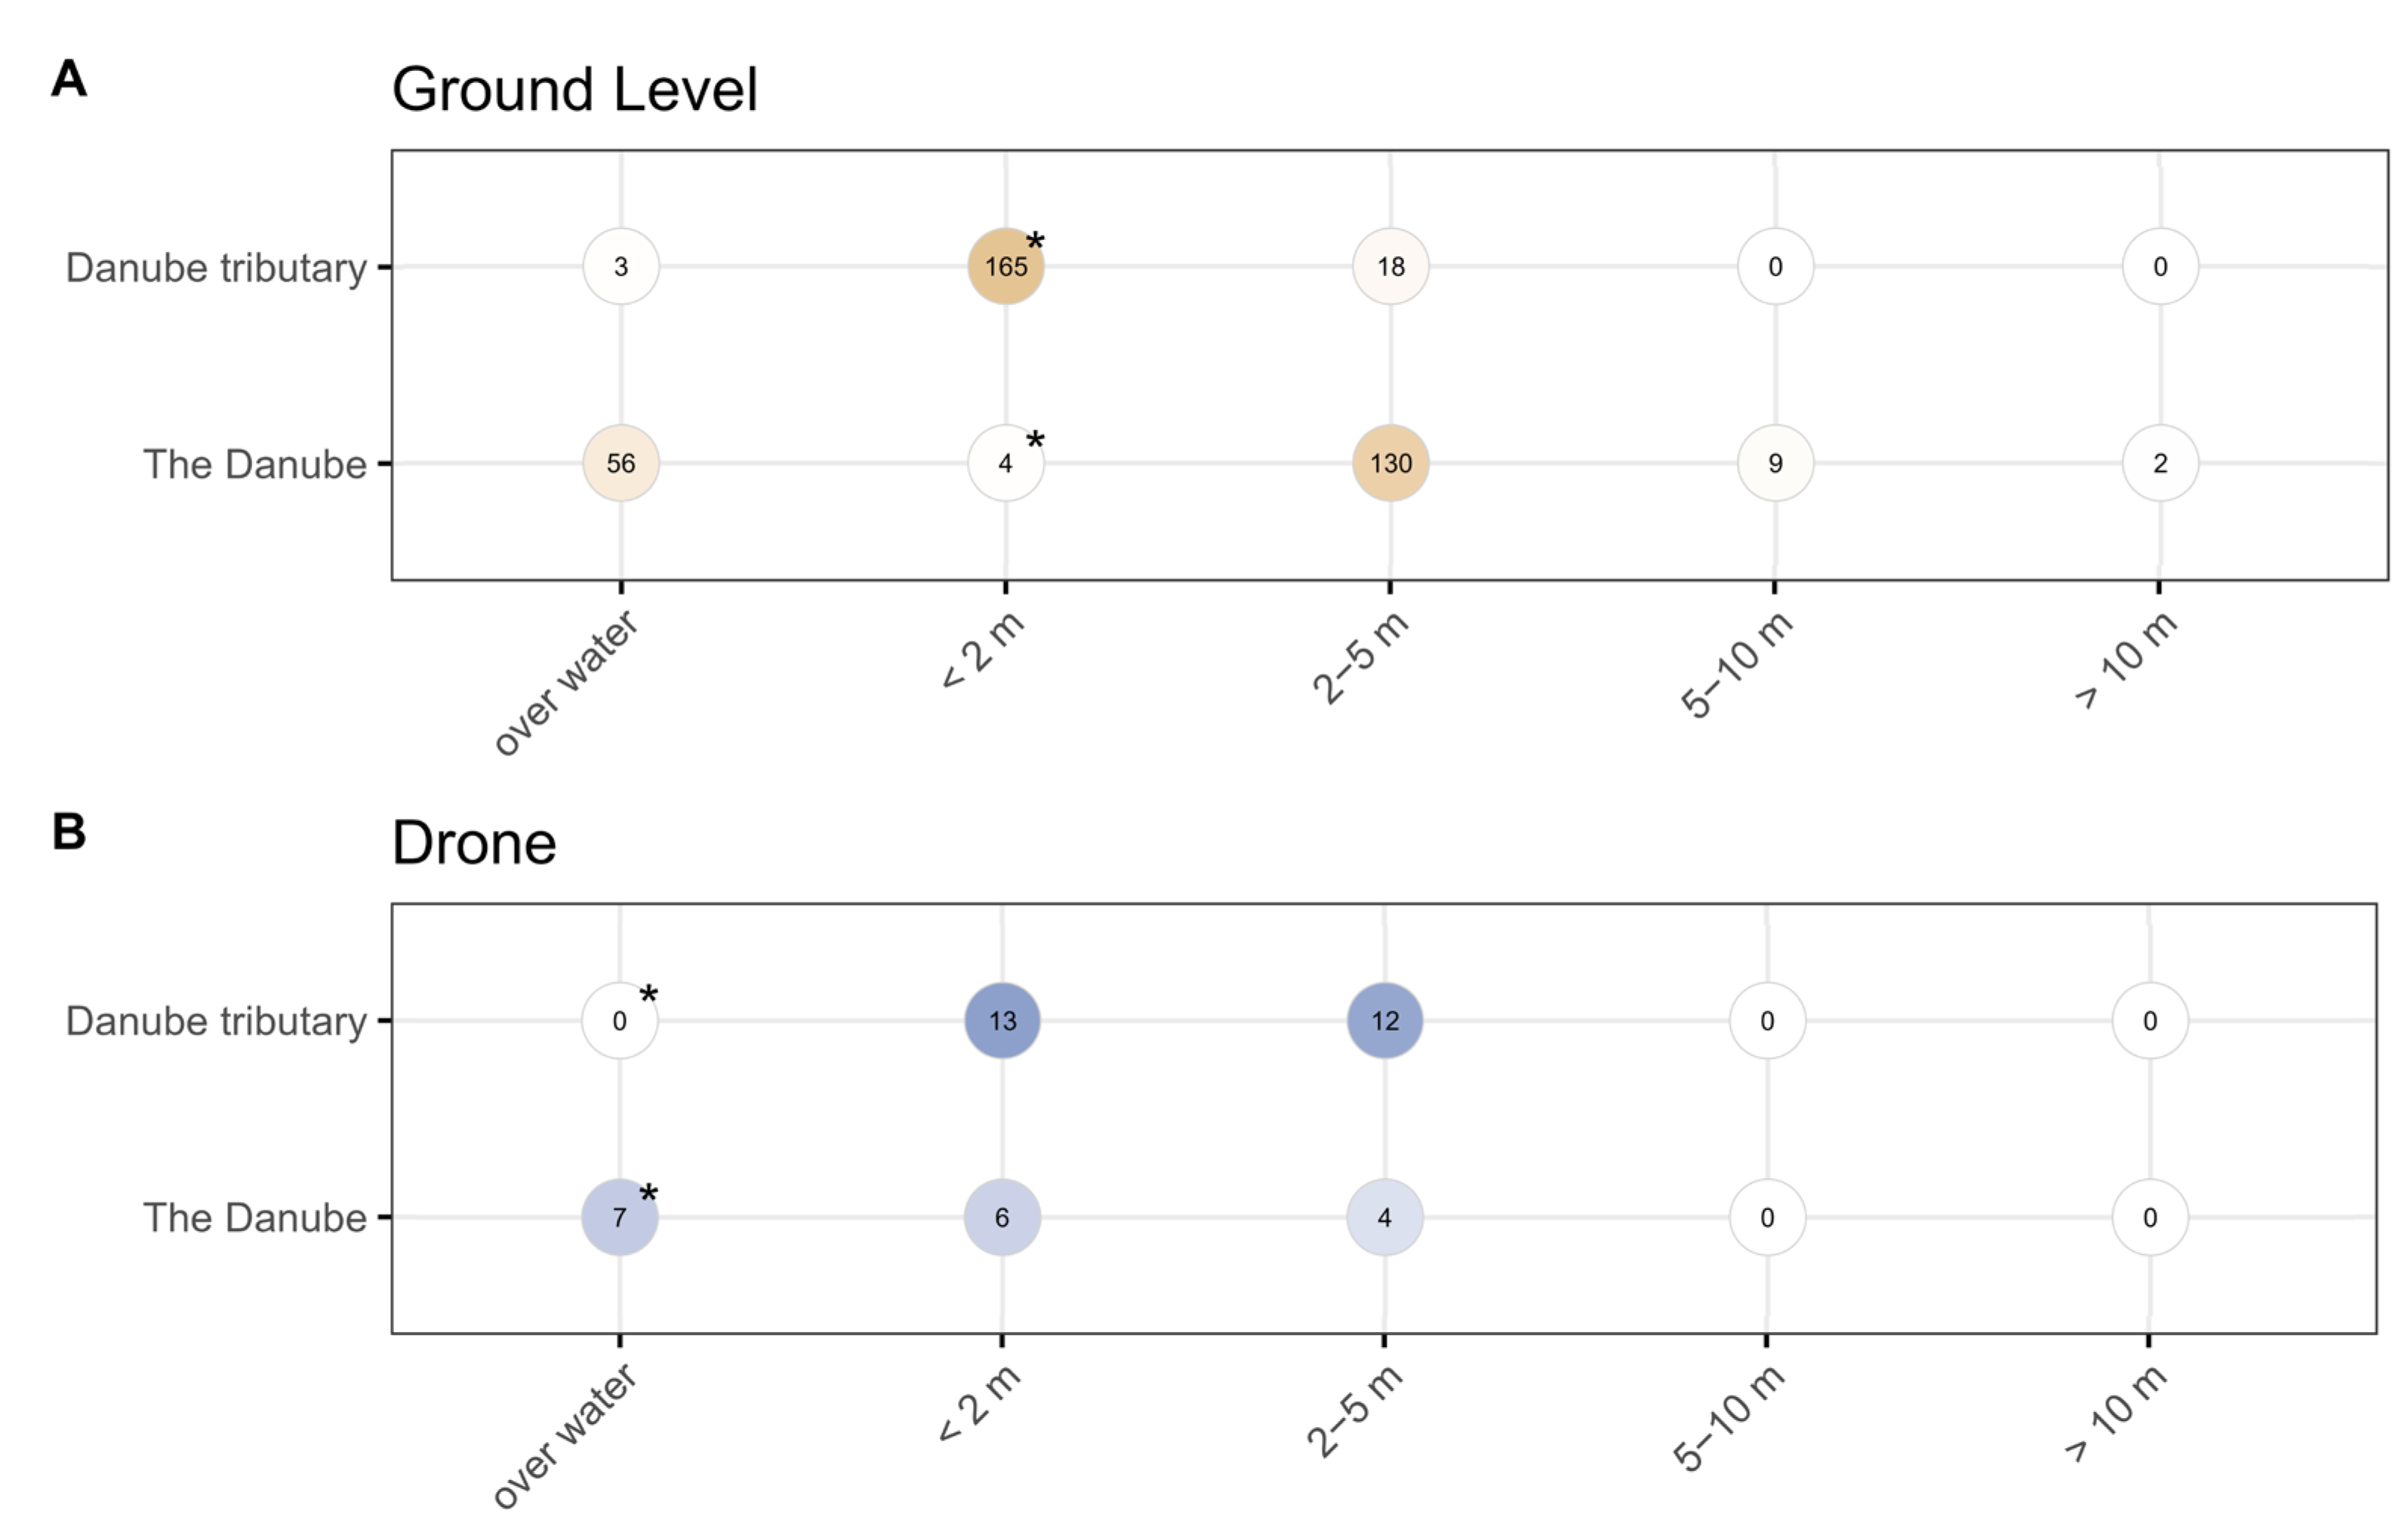Image resolution: width=2408 pixels, height=1532 pixels.
Task: Select the dark blue bubble labeled 13
Action: pos(1002,1020)
